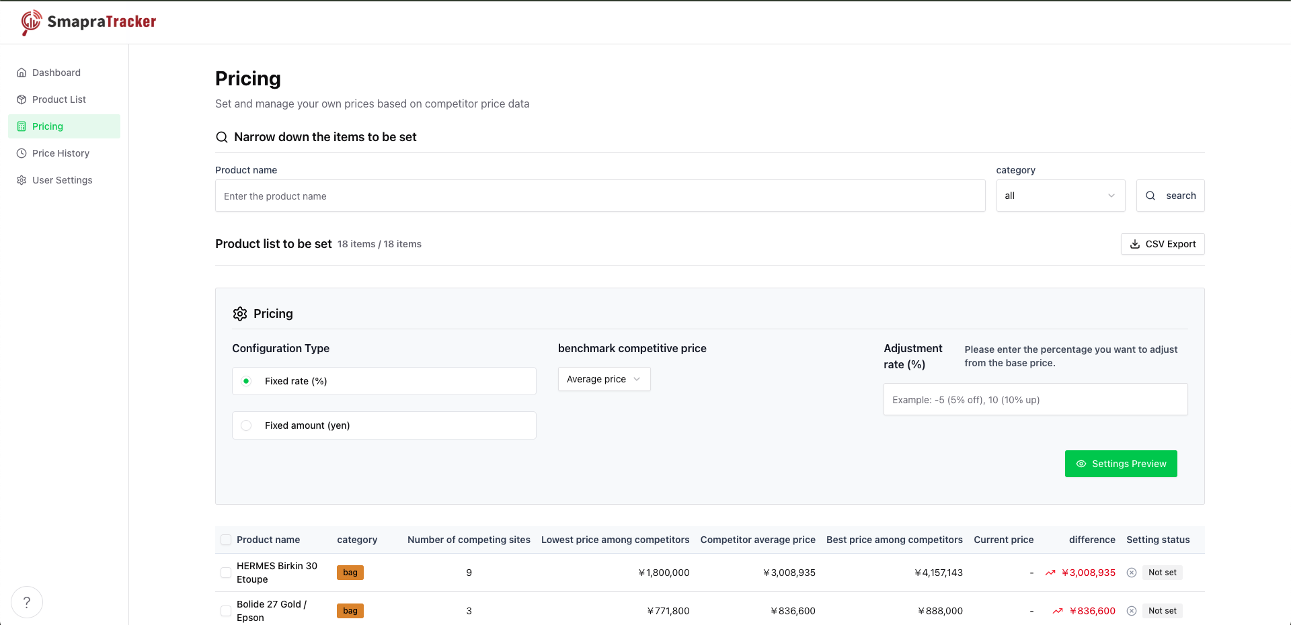Image resolution: width=1291 pixels, height=625 pixels.
Task: Check the HERMES Birkin 30 Etoupe row checkbox
Action: tap(225, 573)
